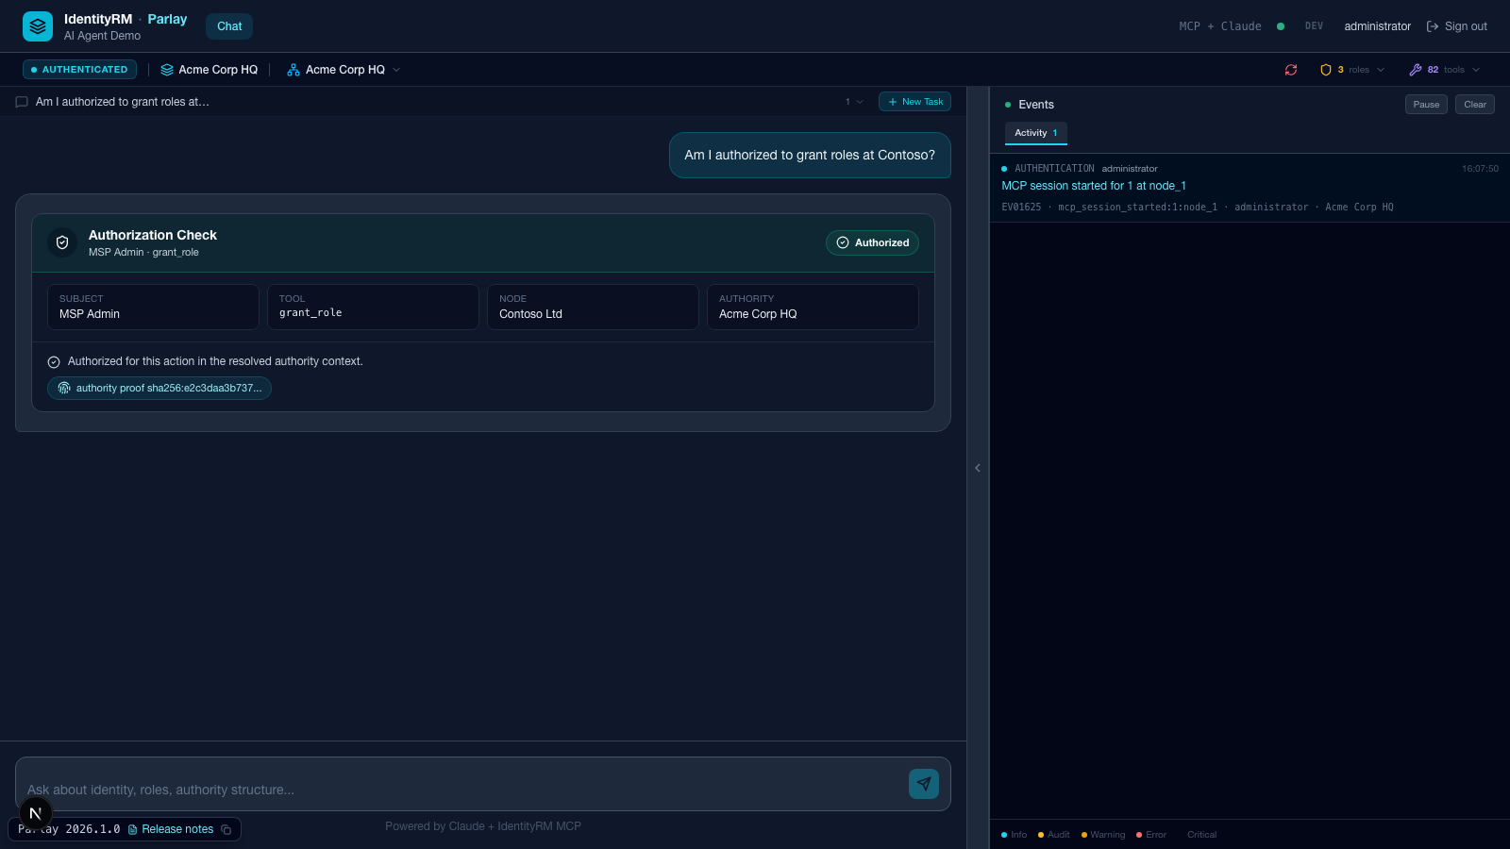Viewport: 1510px width, 849px height.
Task: Open the MCP session started event entry
Action: (1250, 188)
